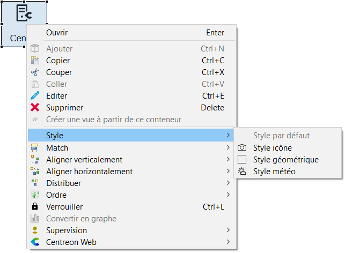The image size is (345, 253).
Task: Expand the Aligner verticalement submenu arrow
Action: [x=229, y=160]
